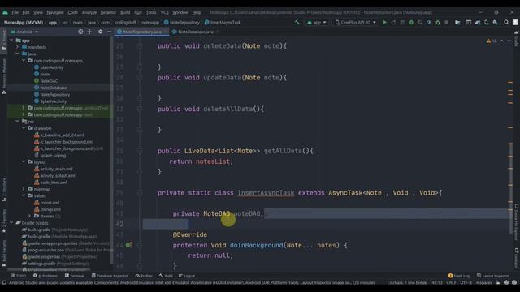The height and width of the screenshot is (292, 520).
Task: Open the VCS menu
Action: click(x=164, y=12)
